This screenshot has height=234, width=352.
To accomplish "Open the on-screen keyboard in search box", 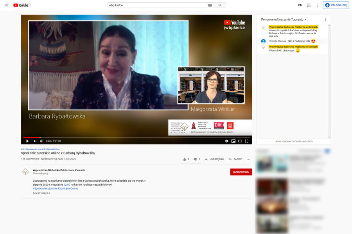I will pyautogui.click(x=210, y=5).
